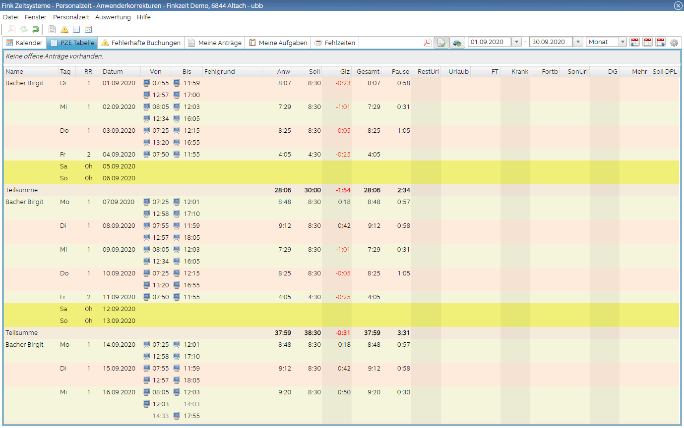Viewport: 684px width, 428px height.
Task: Click the terminal icon before 08:05 on 02.09.2020
Action: pos(146,107)
